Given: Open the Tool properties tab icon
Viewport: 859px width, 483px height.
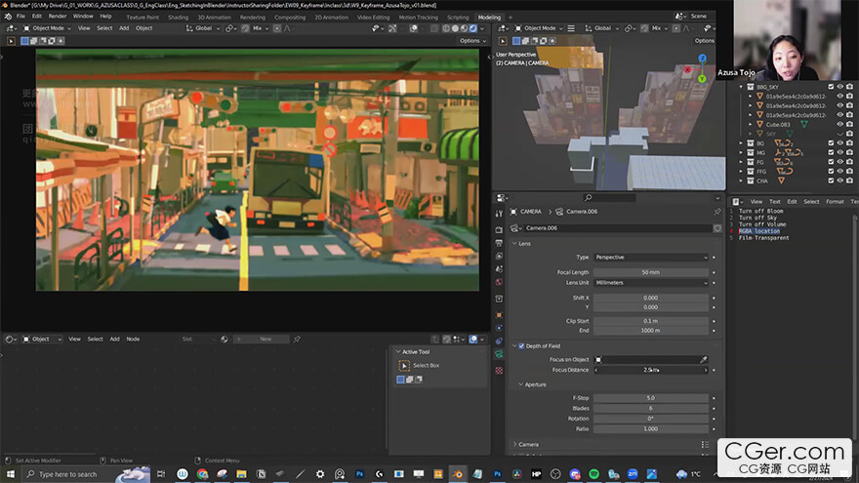Looking at the screenshot, I should pos(499,213).
